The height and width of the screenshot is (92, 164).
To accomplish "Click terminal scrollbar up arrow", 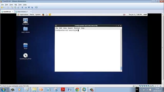I will coord(121,30).
